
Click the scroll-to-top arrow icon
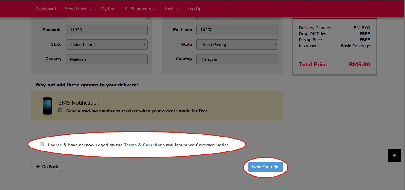[394, 155]
